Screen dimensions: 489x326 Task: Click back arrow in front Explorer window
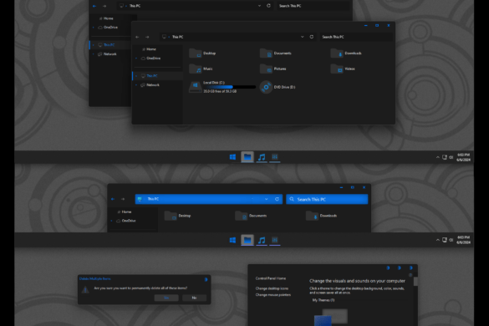(137, 37)
